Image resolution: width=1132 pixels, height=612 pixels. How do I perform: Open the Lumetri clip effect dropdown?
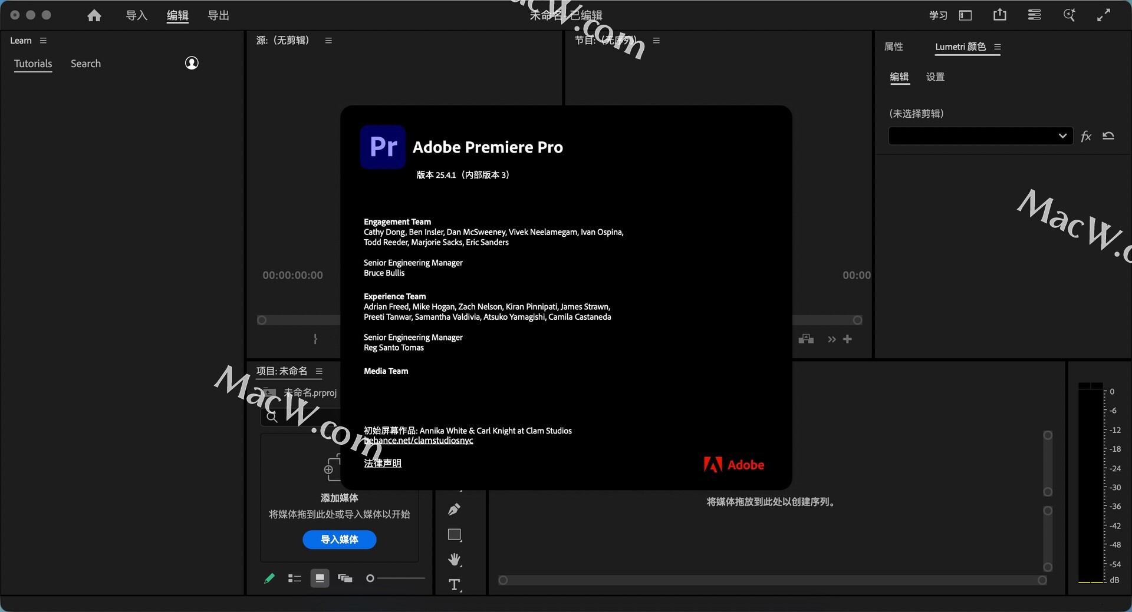(x=980, y=136)
